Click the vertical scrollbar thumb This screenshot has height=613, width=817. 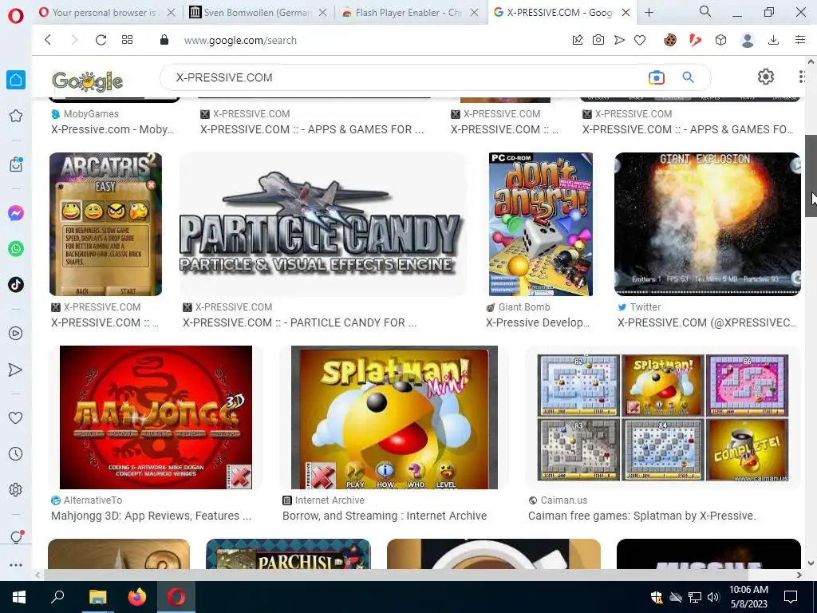pyautogui.click(x=811, y=176)
